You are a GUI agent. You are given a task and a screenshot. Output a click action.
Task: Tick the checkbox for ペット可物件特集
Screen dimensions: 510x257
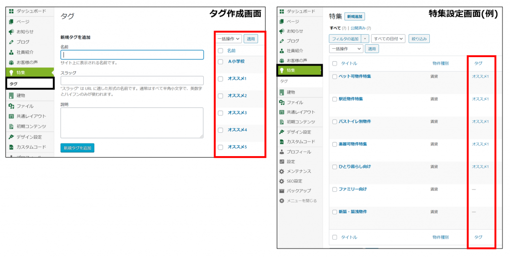point(335,77)
